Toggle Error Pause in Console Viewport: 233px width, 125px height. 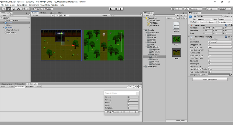point(30,86)
